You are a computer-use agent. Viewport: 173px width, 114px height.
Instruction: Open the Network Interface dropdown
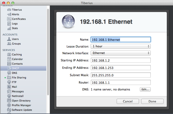click(121, 53)
